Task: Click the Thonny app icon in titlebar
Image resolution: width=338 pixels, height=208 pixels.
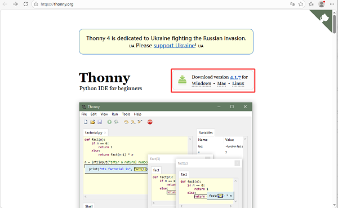Action: coord(84,107)
